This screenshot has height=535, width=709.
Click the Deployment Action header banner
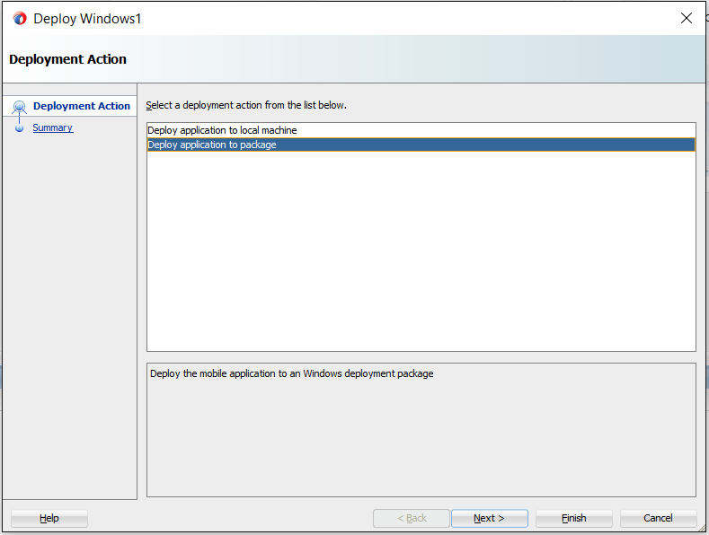pyautogui.click(x=353, y=59)
